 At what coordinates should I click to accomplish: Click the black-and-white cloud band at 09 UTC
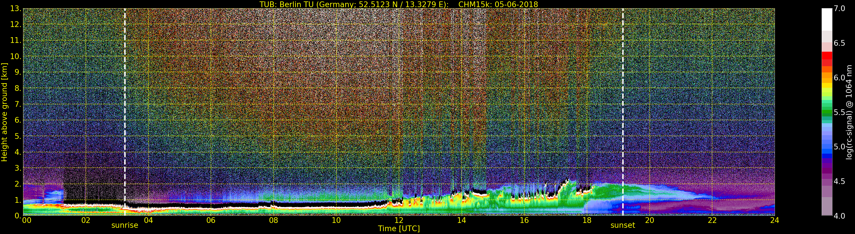pos(305,205)
